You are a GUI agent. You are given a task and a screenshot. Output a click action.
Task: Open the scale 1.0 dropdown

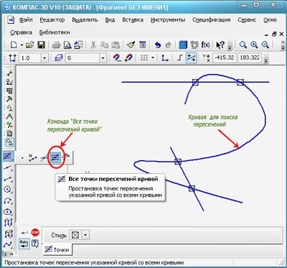[x=44, y=58]
